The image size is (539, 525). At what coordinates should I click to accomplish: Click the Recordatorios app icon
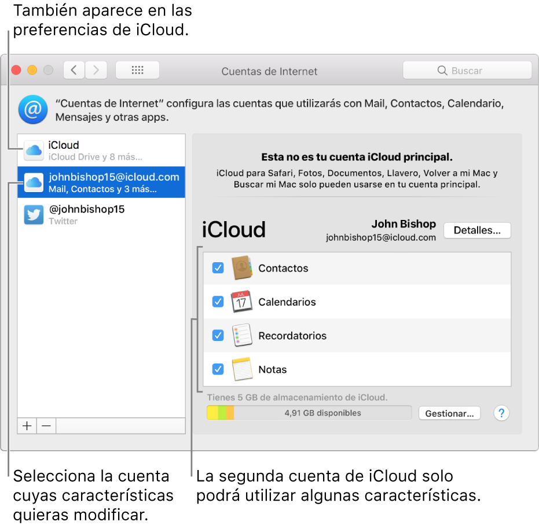(x=243, y=335)
